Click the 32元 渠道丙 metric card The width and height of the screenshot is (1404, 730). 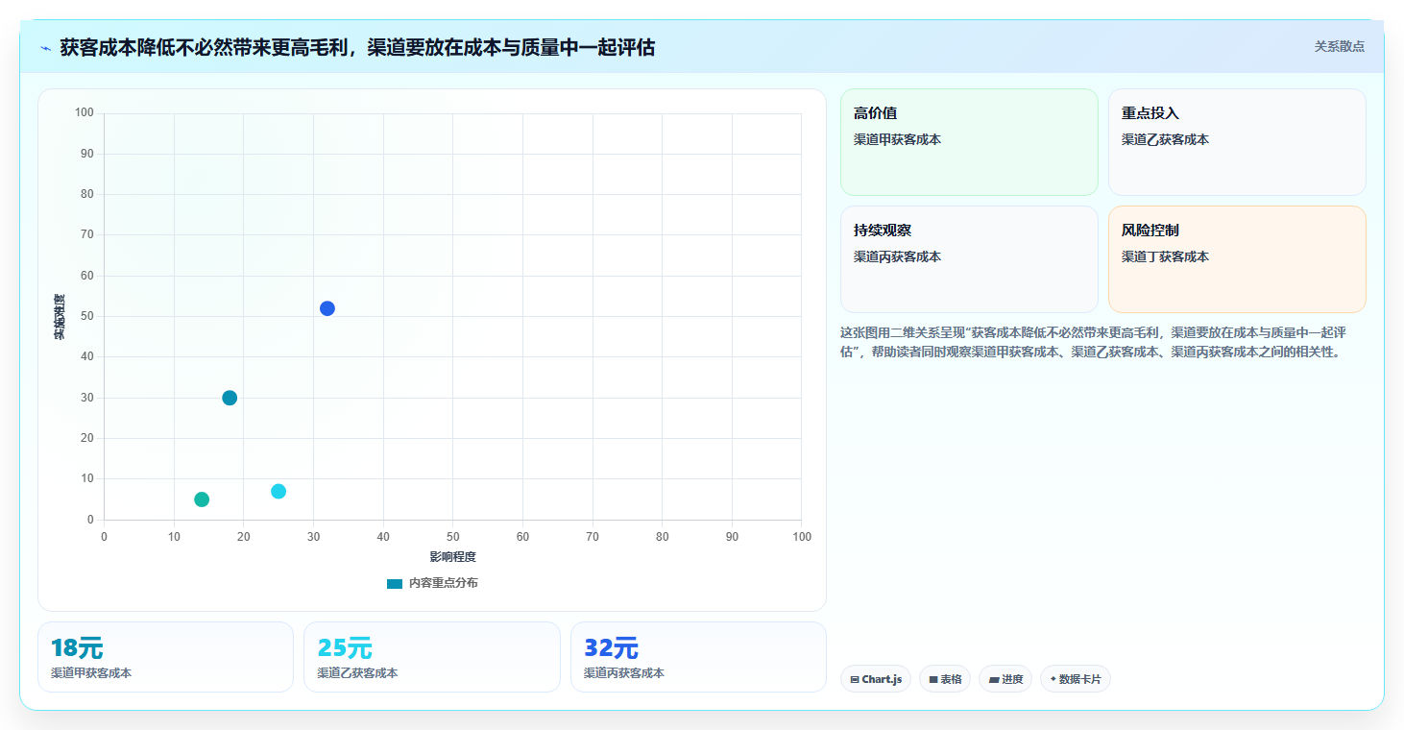pos(698,657)
